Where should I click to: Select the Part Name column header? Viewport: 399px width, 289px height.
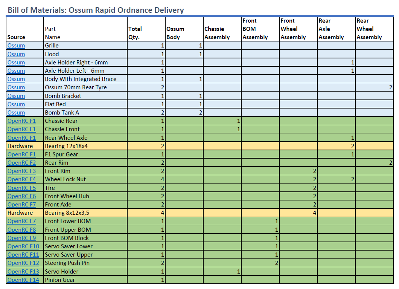pyautogui.click(x=85, y=29)
